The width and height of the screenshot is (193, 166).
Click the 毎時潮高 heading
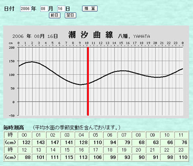point(14,127)
